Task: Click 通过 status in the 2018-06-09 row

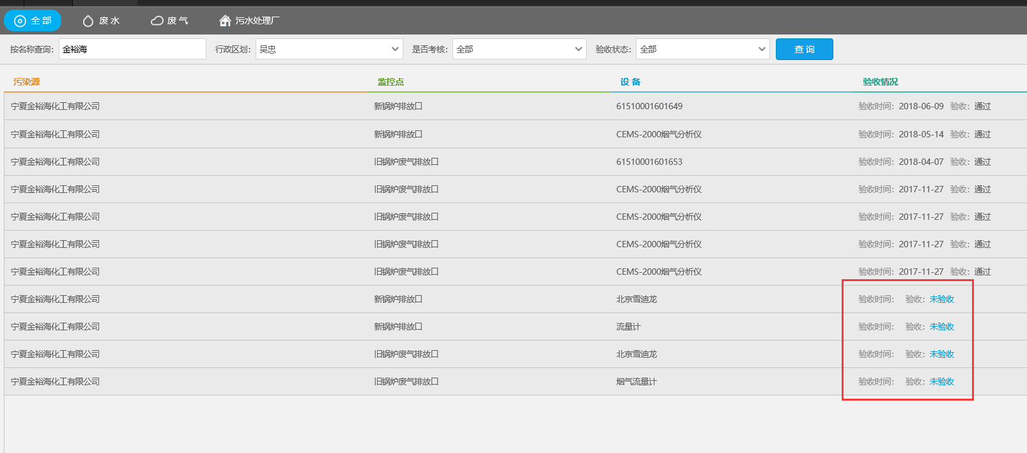Action: pos(982,106)
